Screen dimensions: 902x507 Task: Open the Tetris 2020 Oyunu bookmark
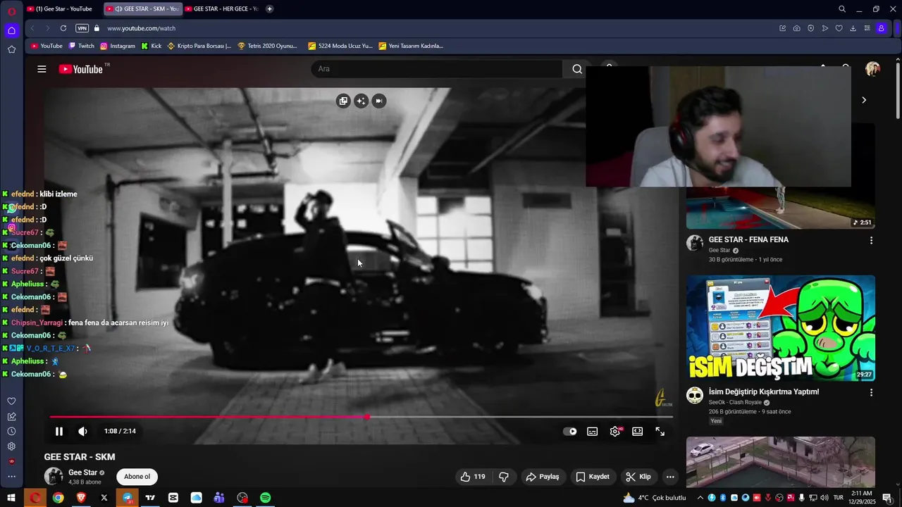point(268,46)
